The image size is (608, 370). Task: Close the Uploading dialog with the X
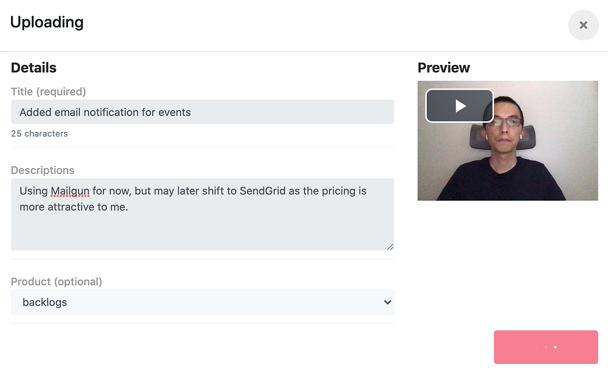click(x=583, y=25)
